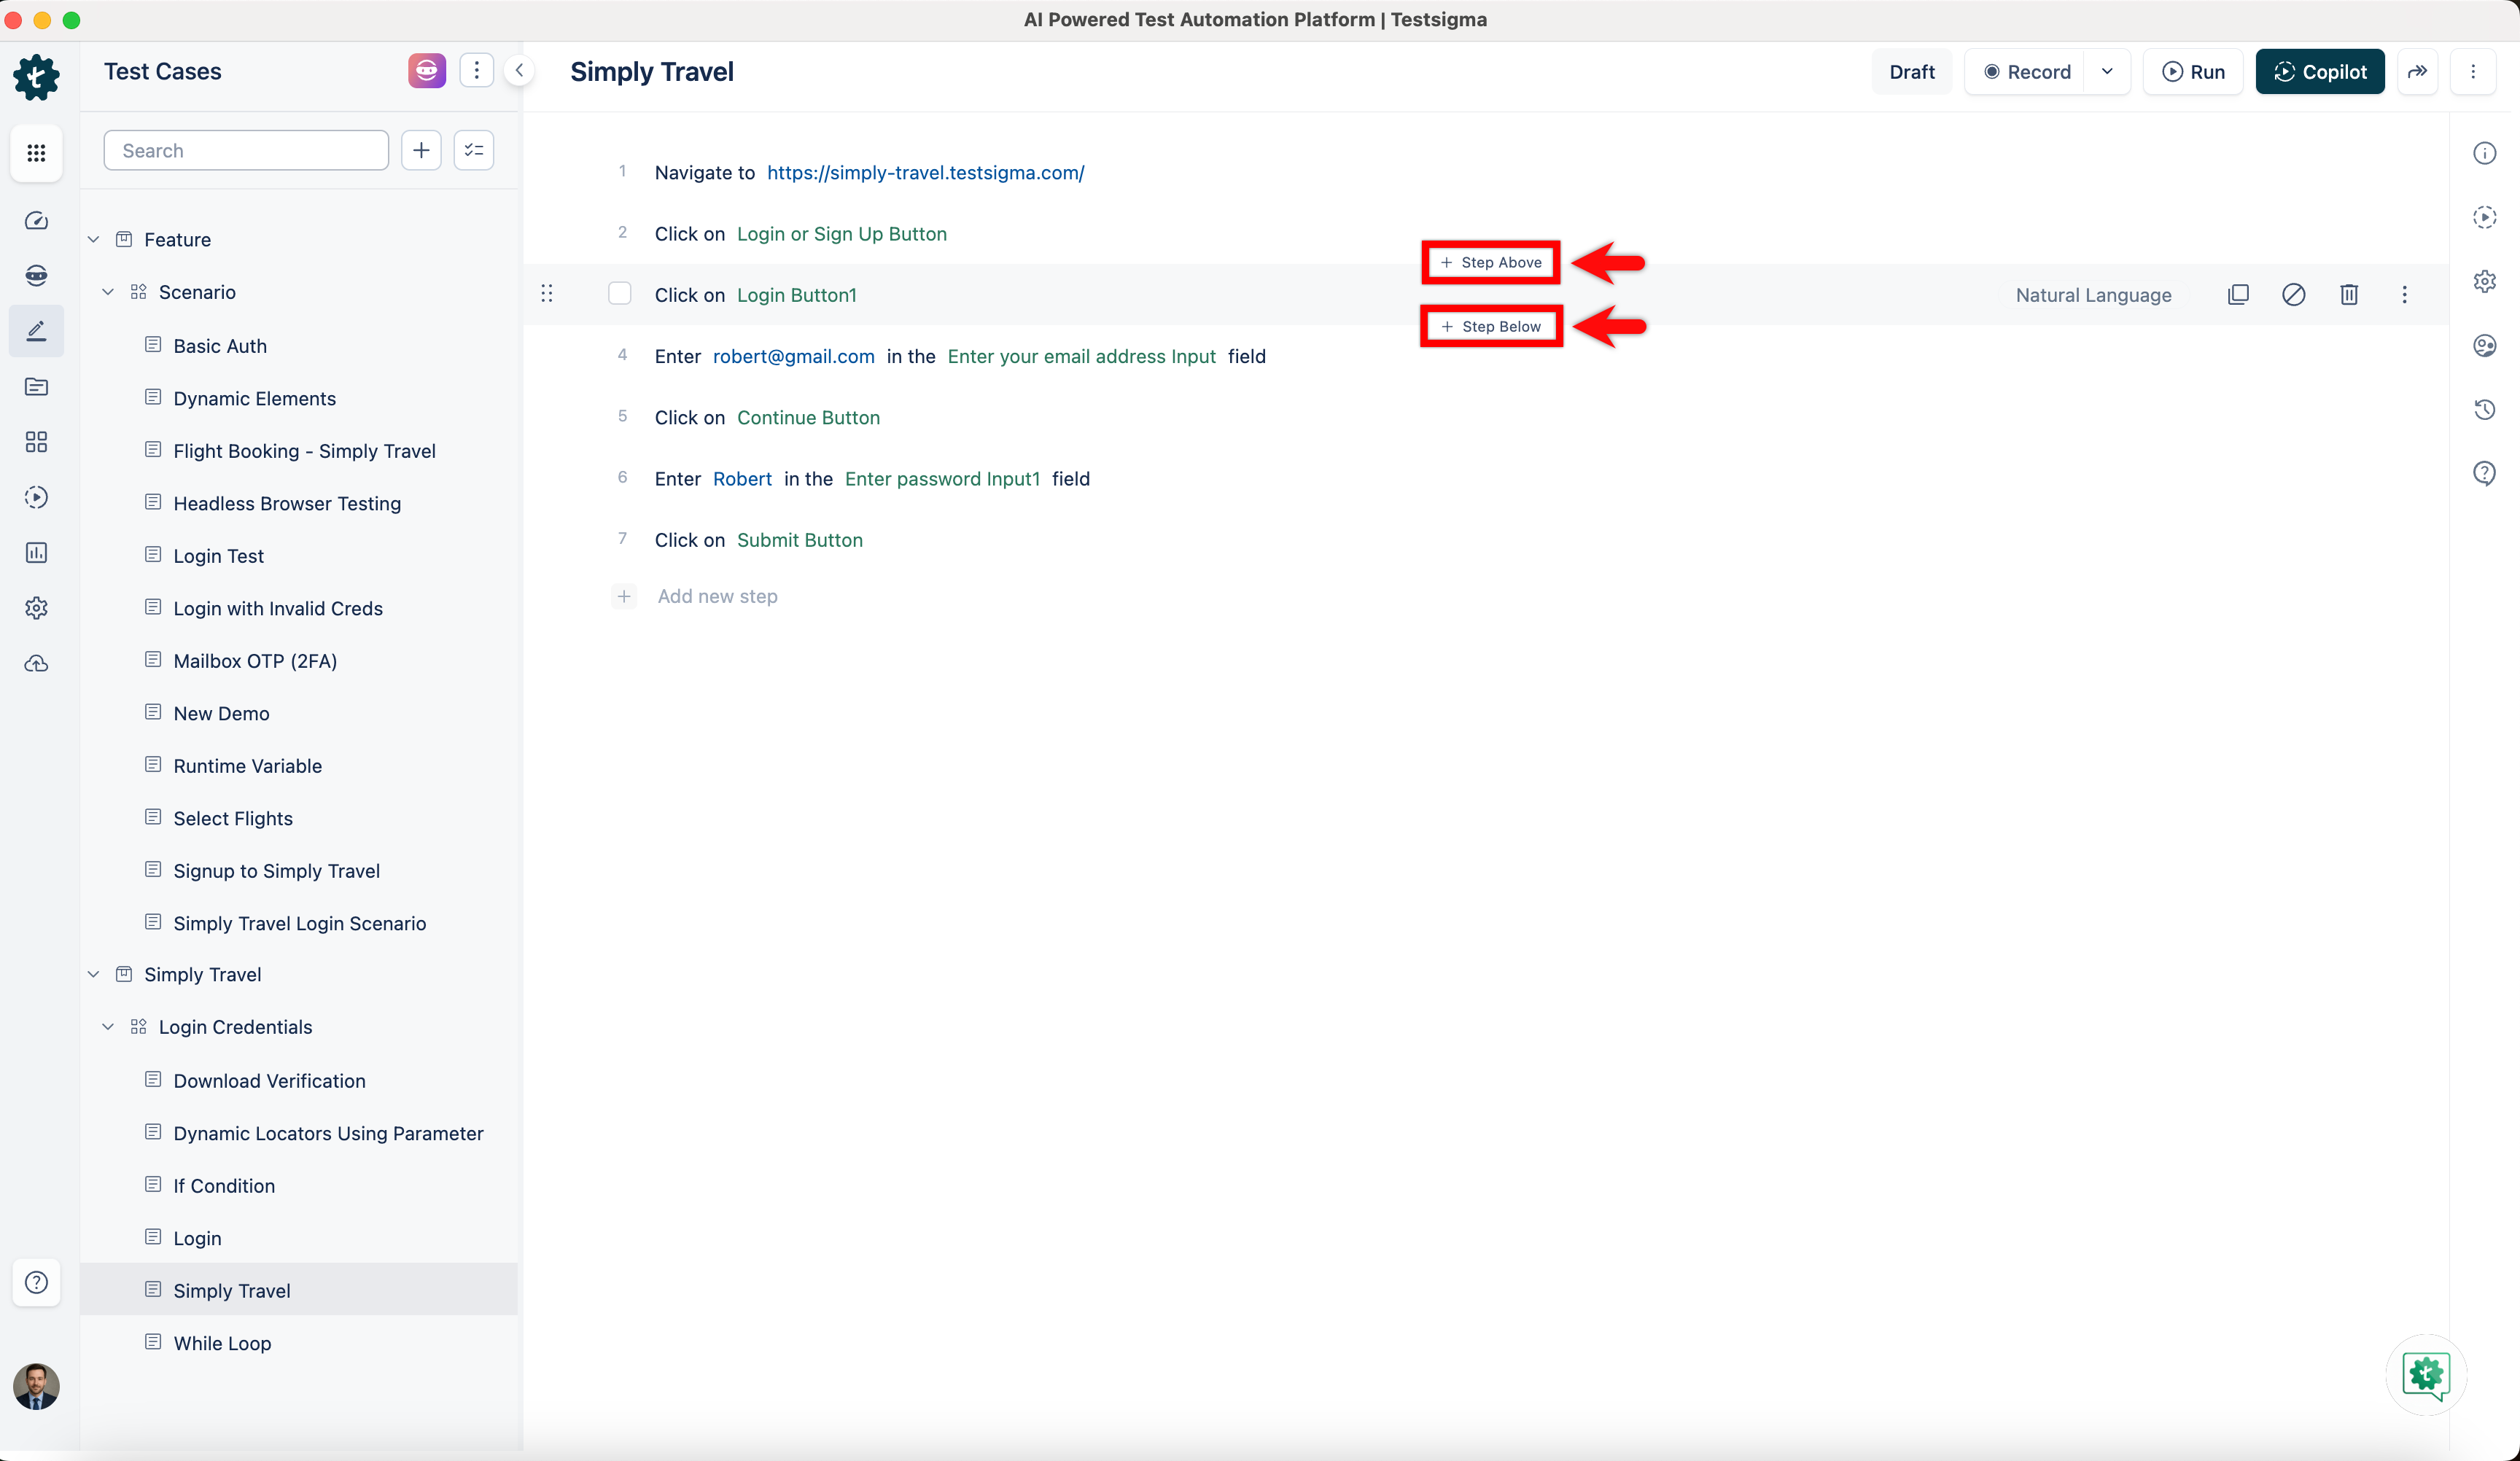Open the face icon on right rail

(2485, 345)
